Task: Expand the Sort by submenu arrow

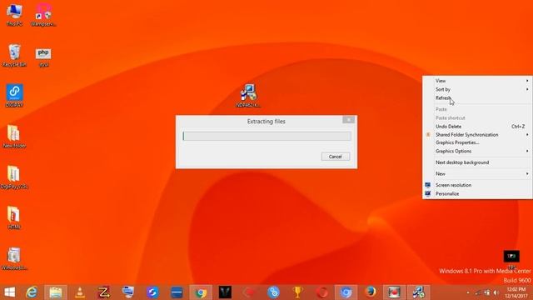Action: coord(527,89)
